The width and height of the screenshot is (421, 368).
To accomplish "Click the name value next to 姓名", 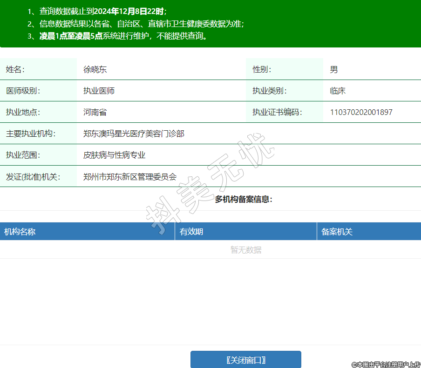I will tap(95, 69).
